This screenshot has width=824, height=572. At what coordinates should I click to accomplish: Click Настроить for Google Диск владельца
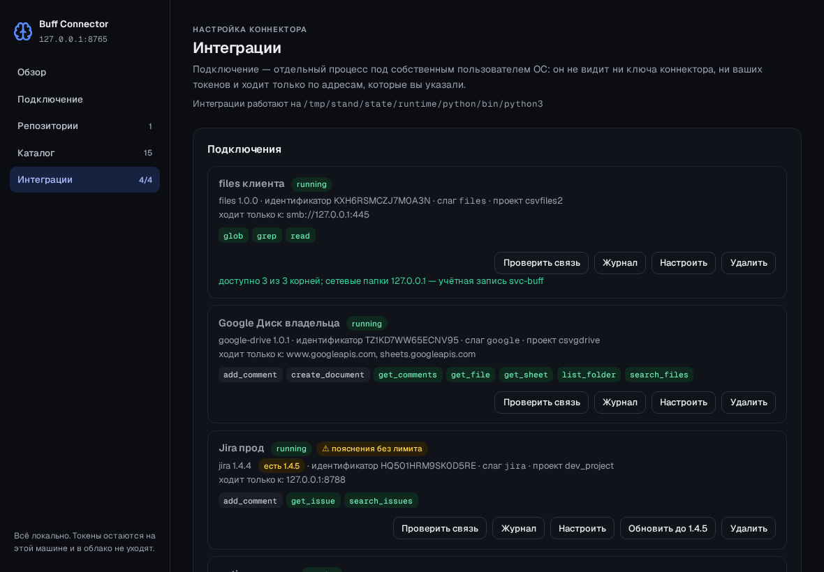pos(684,402)
